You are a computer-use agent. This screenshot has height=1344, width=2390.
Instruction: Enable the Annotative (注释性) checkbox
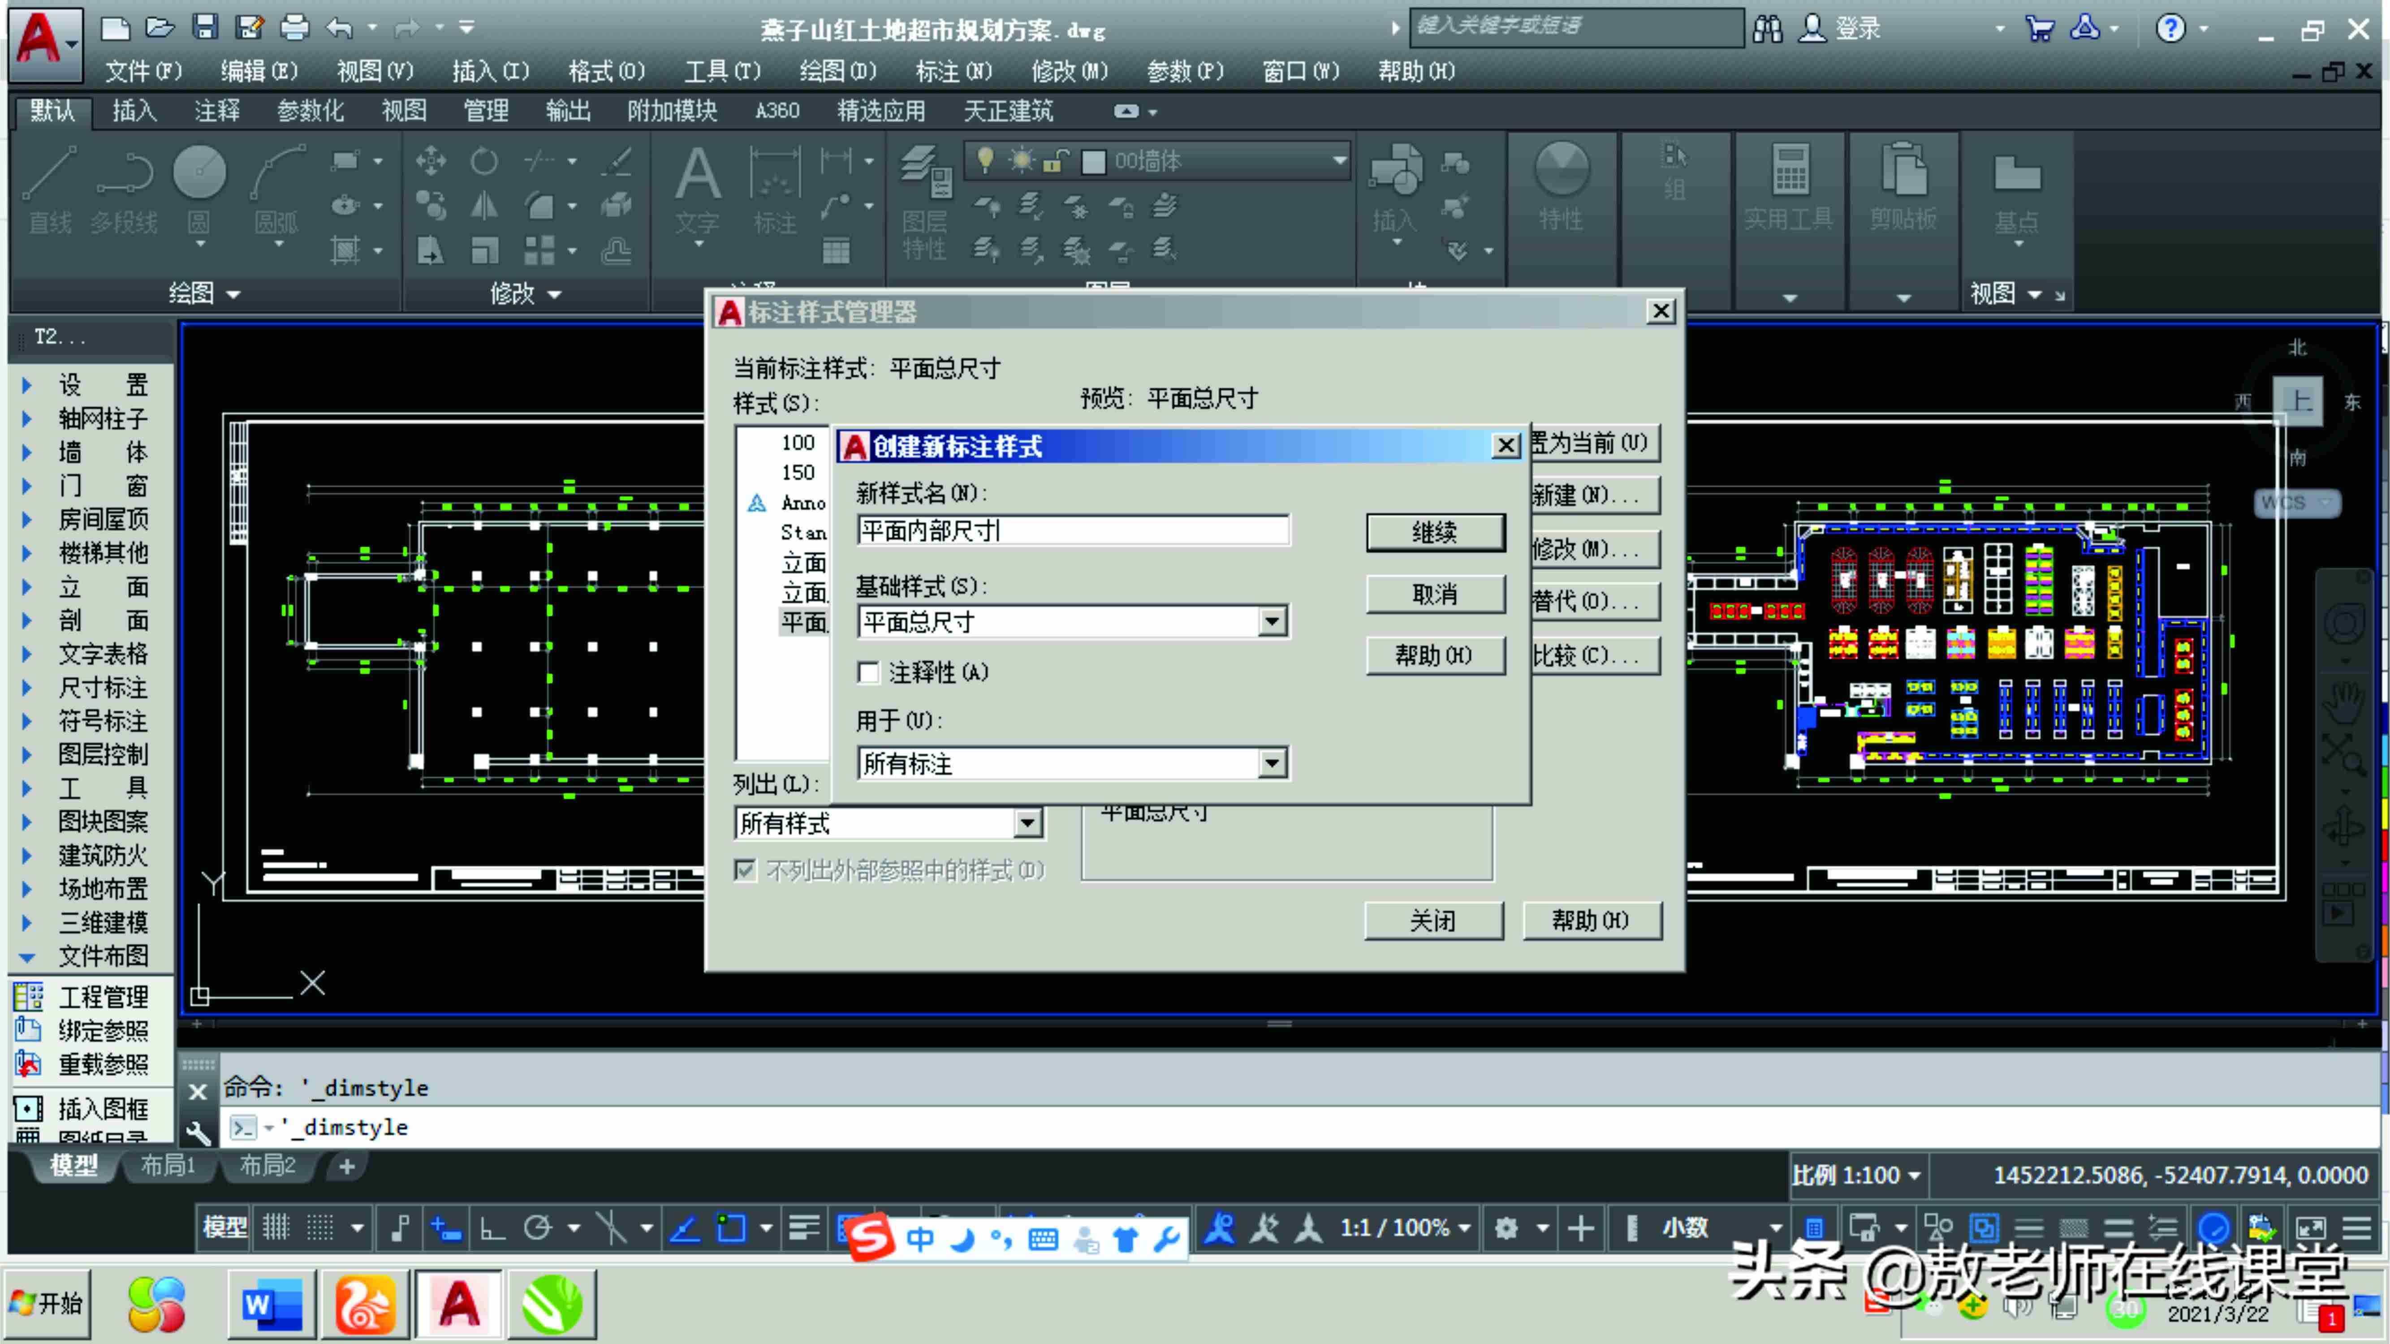point(868,672)
